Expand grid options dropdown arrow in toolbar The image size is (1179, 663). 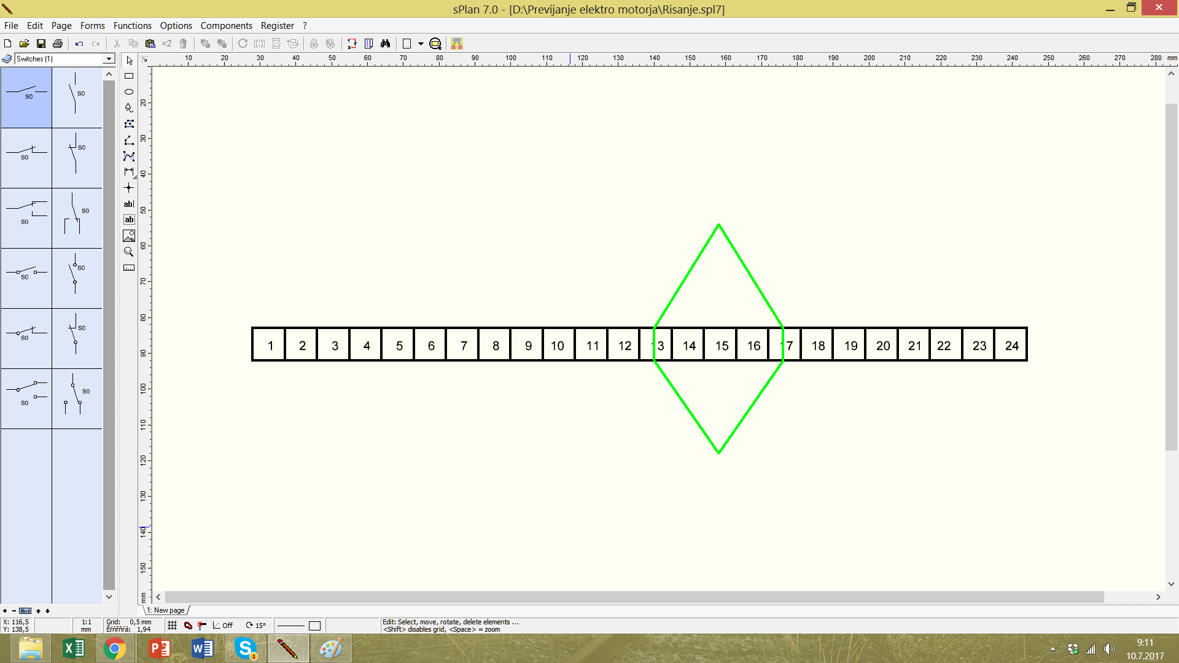(x=421, y=44)
